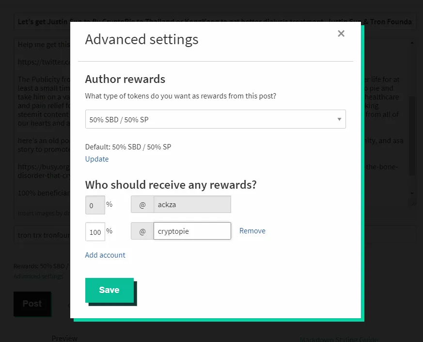The width and height of the screenshot is (423, 342).
Task: Click the ackza account name field
Action: tap(192, 204)
